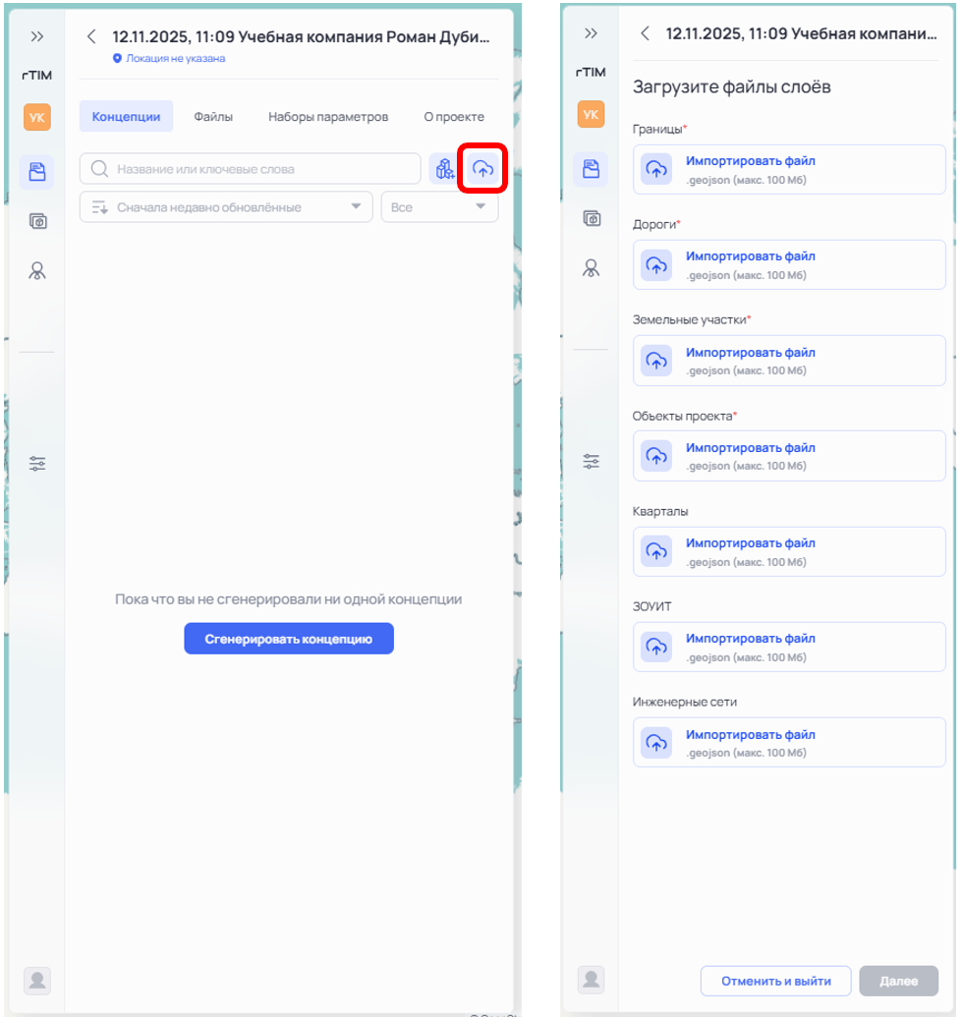Click the upload icon in the Границы import box
The image size is (961, 1020).
click(x=656, y=169)
